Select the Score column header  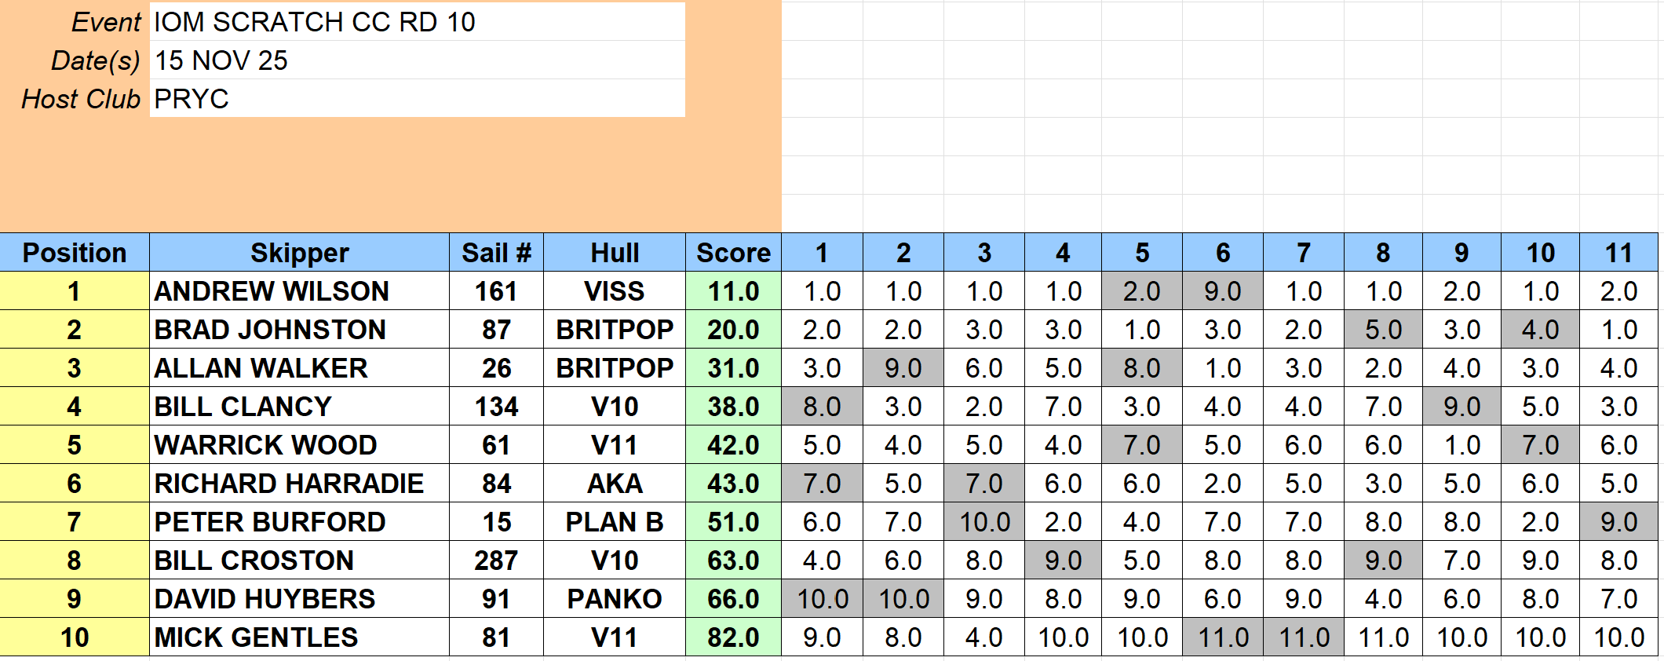(x=733, y=253)
